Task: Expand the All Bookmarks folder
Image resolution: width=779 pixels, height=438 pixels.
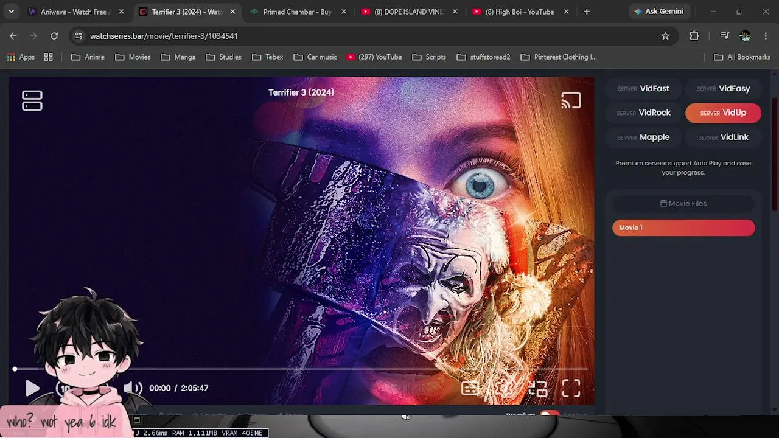Action: coord(742,57)
